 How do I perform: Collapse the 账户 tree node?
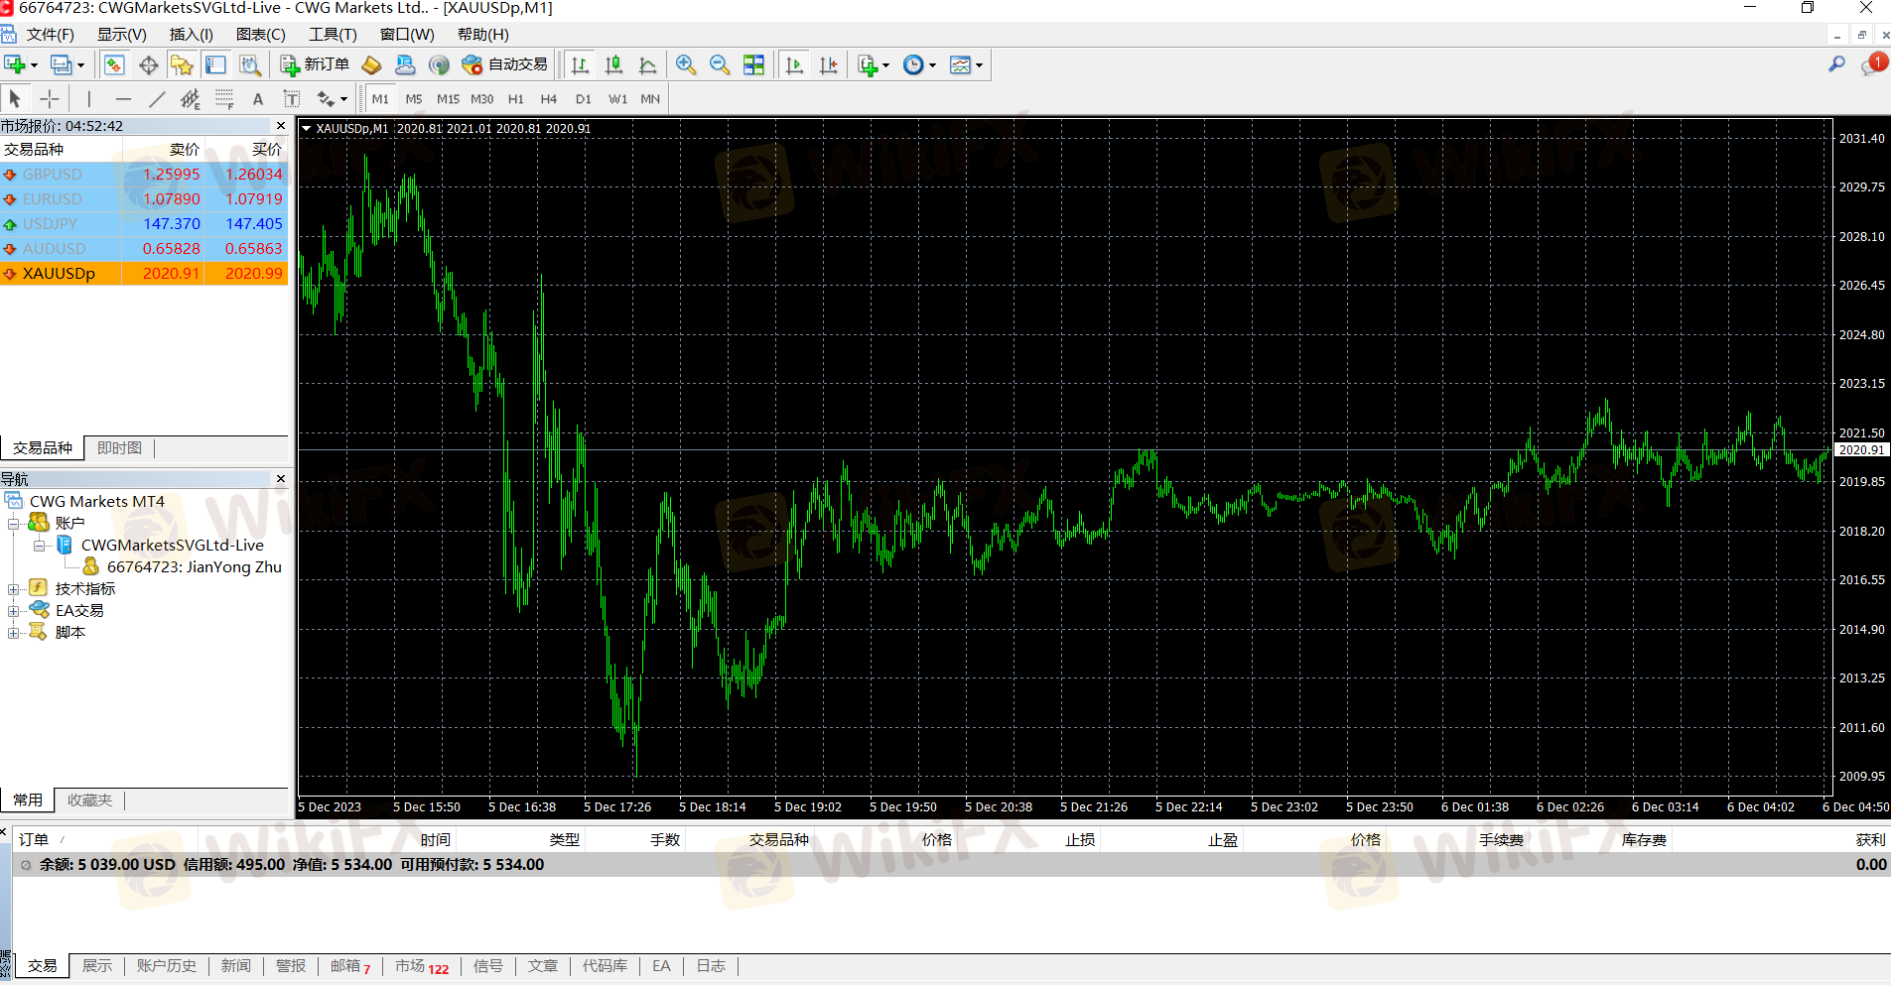point(14,524)
